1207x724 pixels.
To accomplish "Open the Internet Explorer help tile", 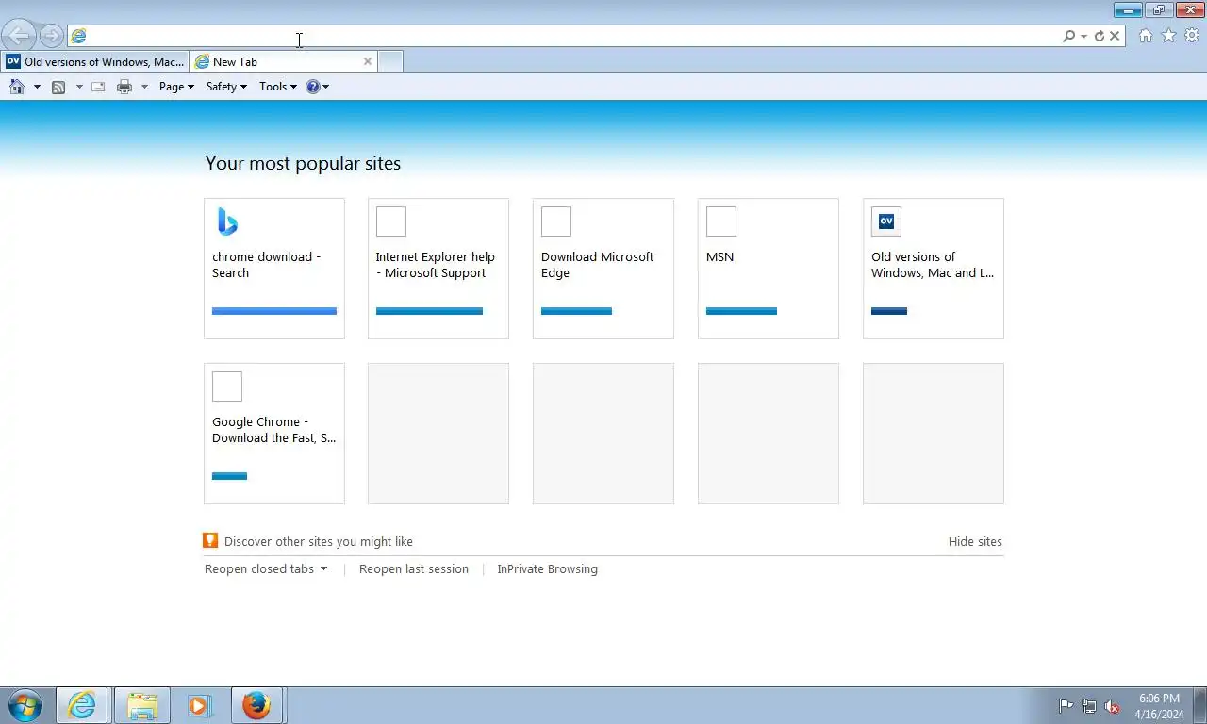I will click(x=438, y=269).
